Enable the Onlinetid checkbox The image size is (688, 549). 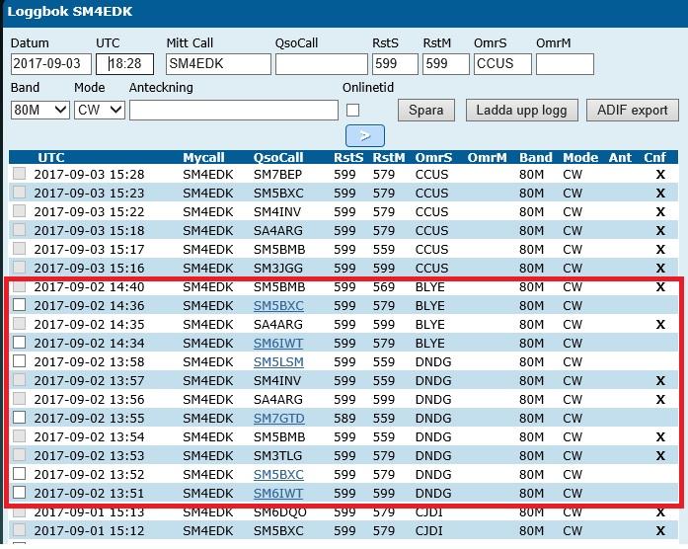[x=352, y=110]
